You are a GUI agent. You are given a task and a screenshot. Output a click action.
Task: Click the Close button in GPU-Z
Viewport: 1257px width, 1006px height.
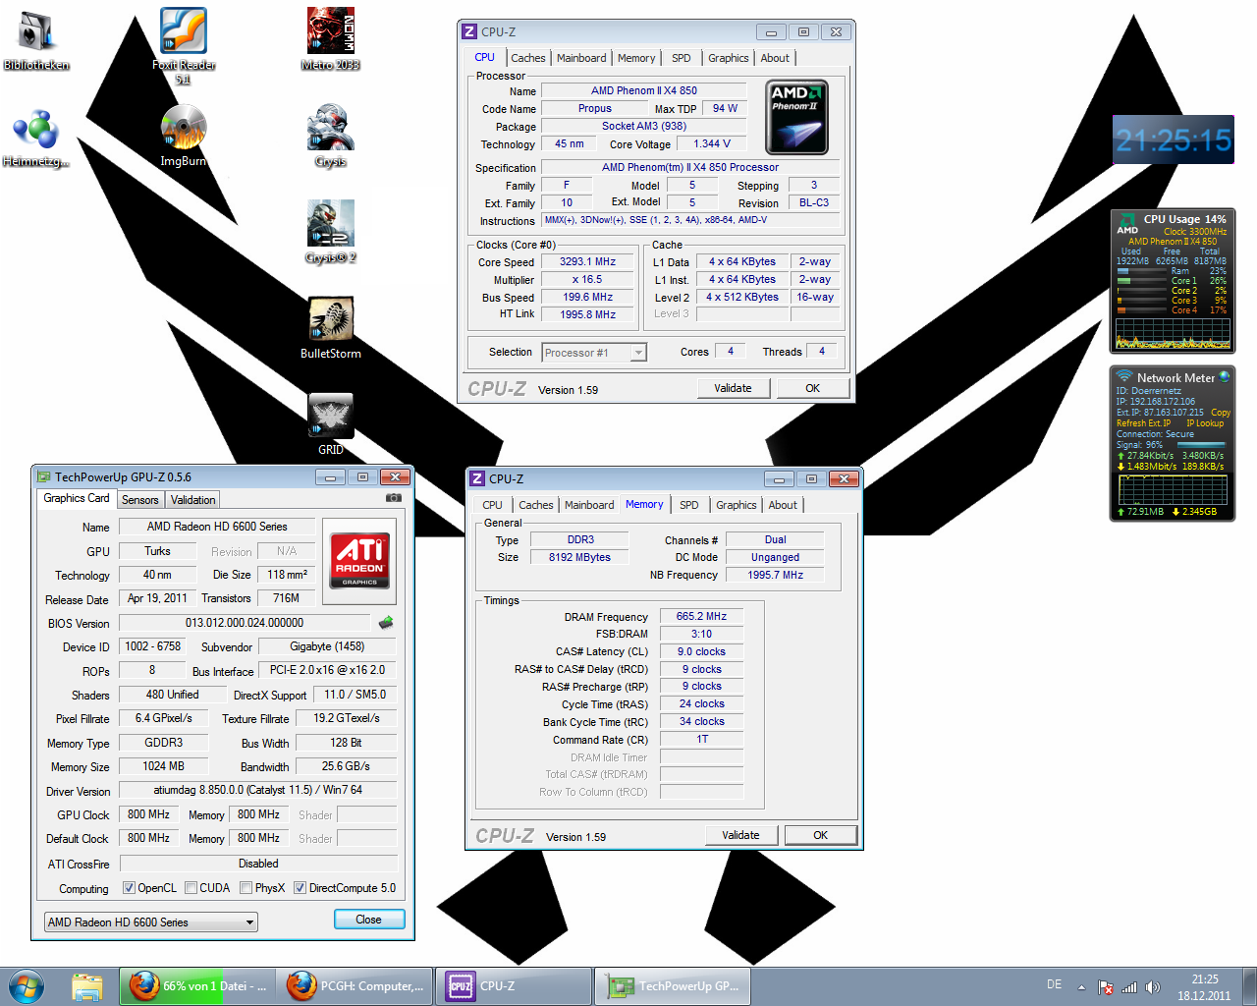click(369, 920)
